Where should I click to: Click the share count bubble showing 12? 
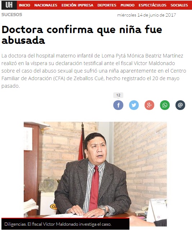click(x=118, y=95)
